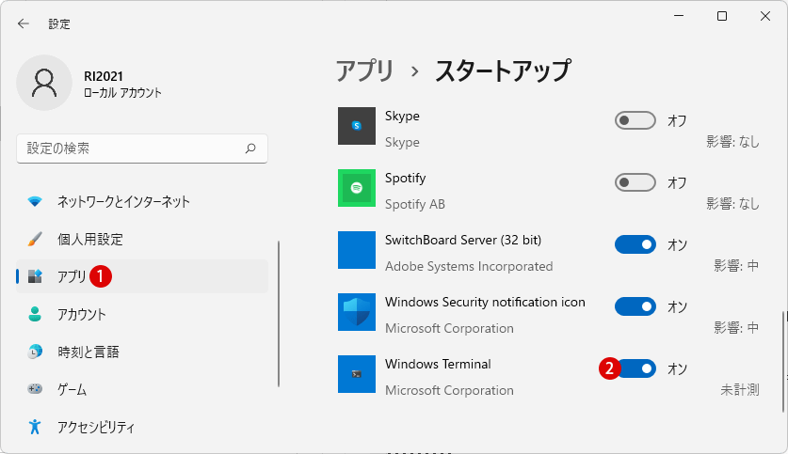The image size is (788, 454).
Task: Click 未計測 impact label for Windows Terminal
Action: [740, 390]
